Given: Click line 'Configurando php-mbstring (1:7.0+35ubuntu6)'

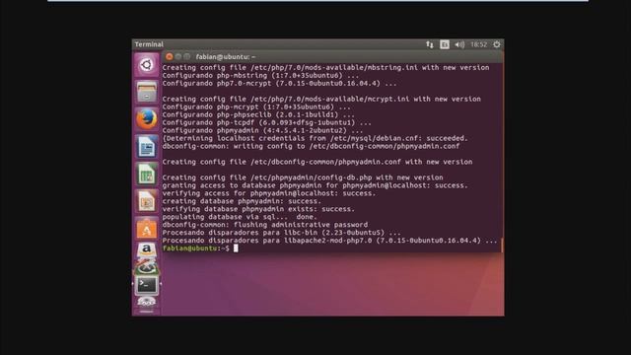Looking at the screenshot, I should click(x=260, y=76).
